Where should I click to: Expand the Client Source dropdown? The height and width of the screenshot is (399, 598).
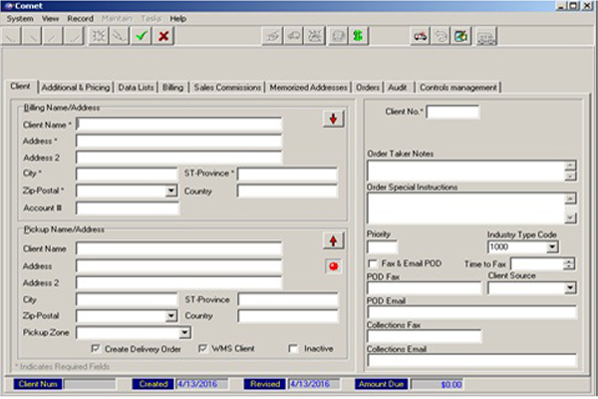tap(570, 288)
